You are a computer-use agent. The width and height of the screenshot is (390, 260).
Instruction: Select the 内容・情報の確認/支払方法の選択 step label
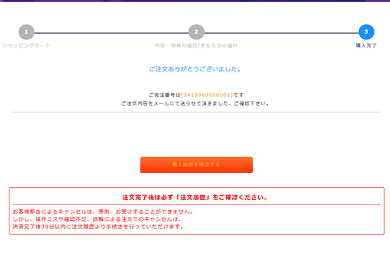point(196,45)
